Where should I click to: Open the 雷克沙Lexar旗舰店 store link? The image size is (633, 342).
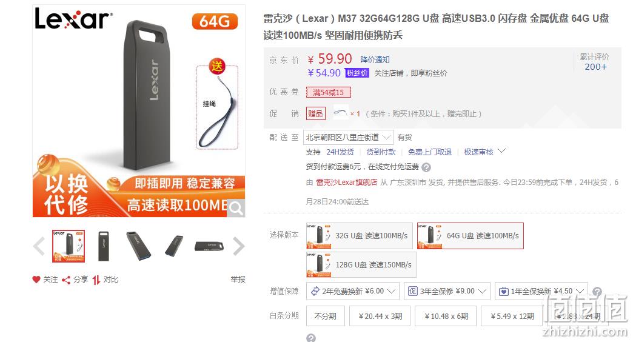tap(346, 183)
